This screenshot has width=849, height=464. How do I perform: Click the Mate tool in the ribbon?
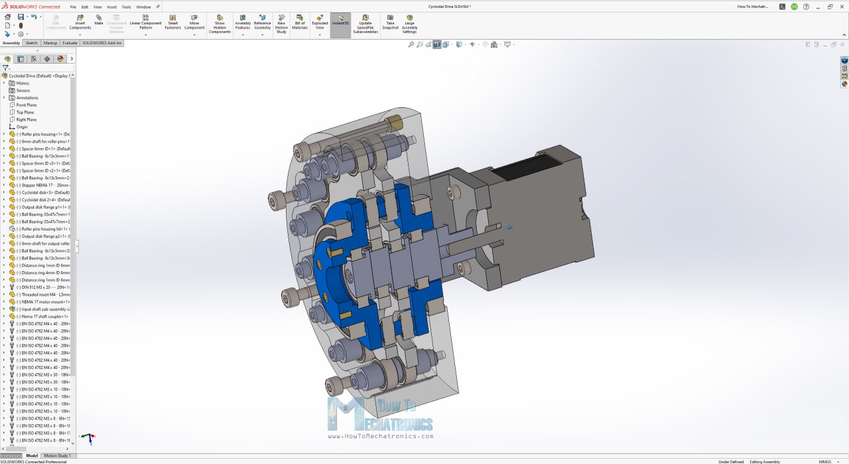99,19
